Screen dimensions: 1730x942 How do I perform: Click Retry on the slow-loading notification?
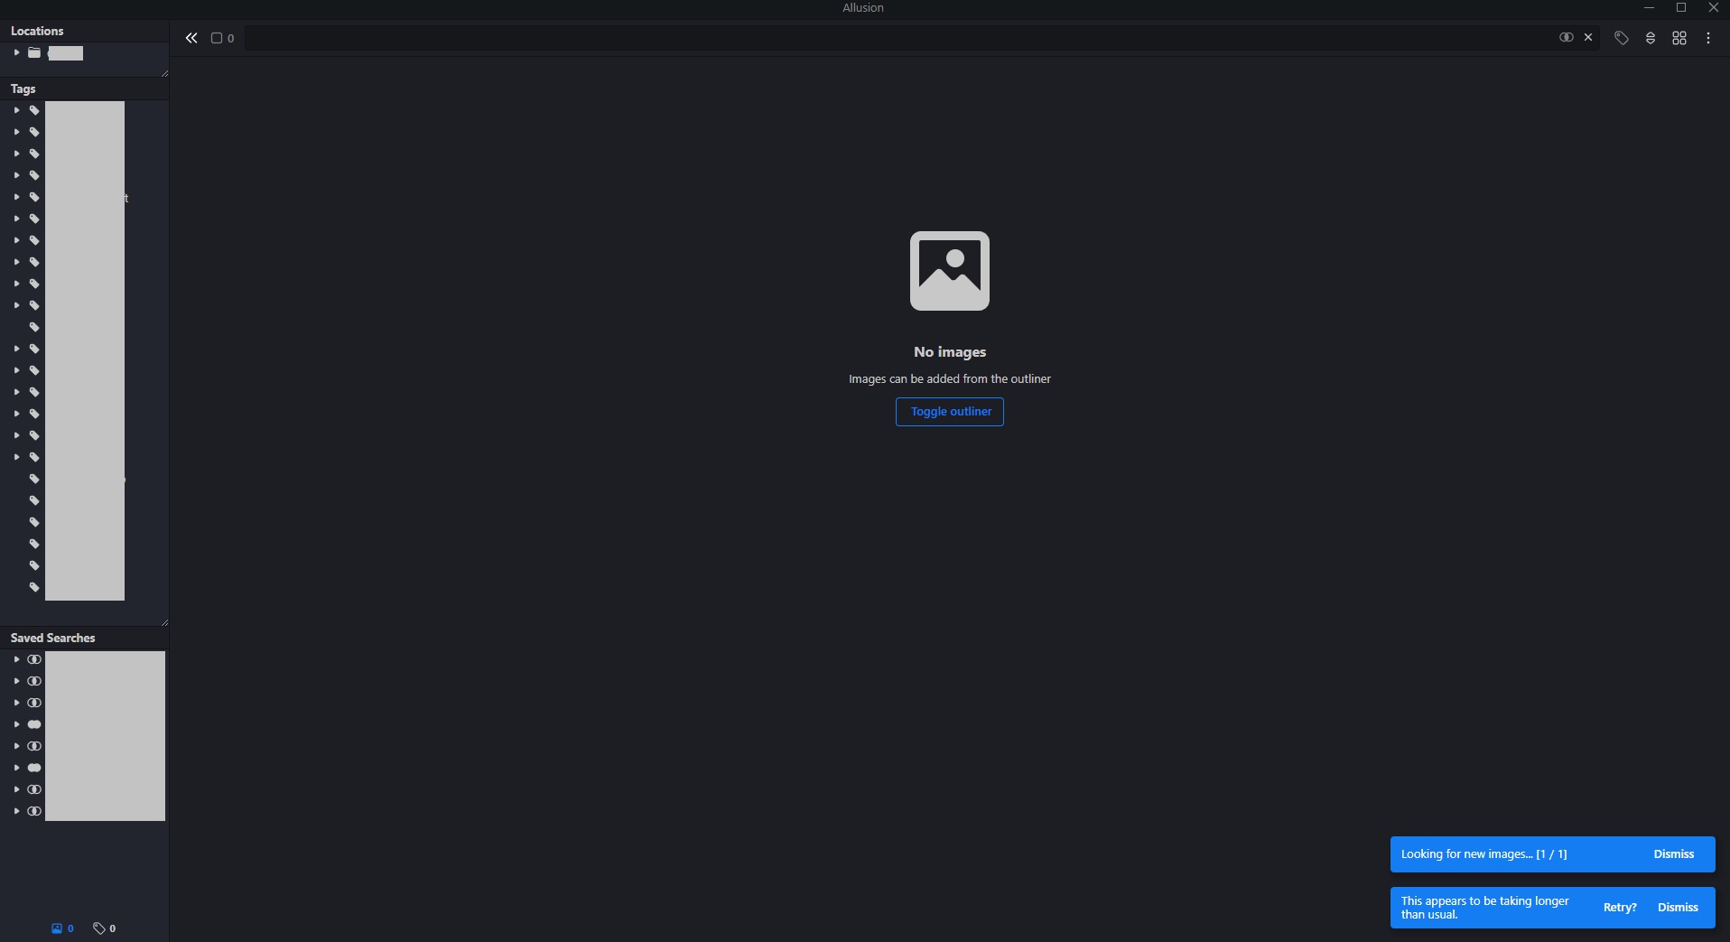click(x=1619, y=907)
